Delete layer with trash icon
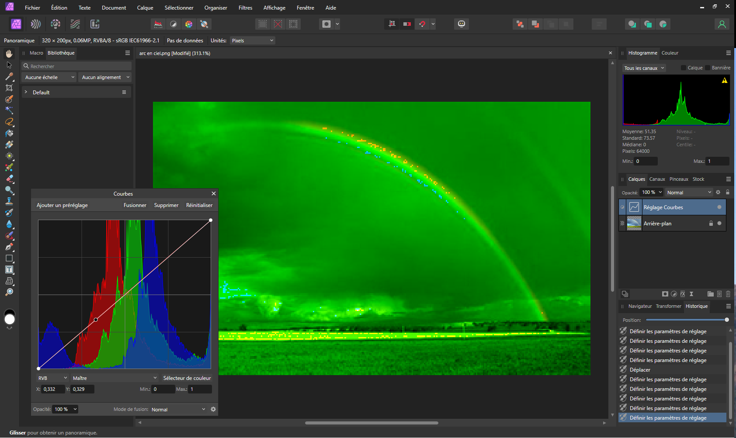Image resolution: width=736 pixels, height=438 pixels. (x=728, y=294)
